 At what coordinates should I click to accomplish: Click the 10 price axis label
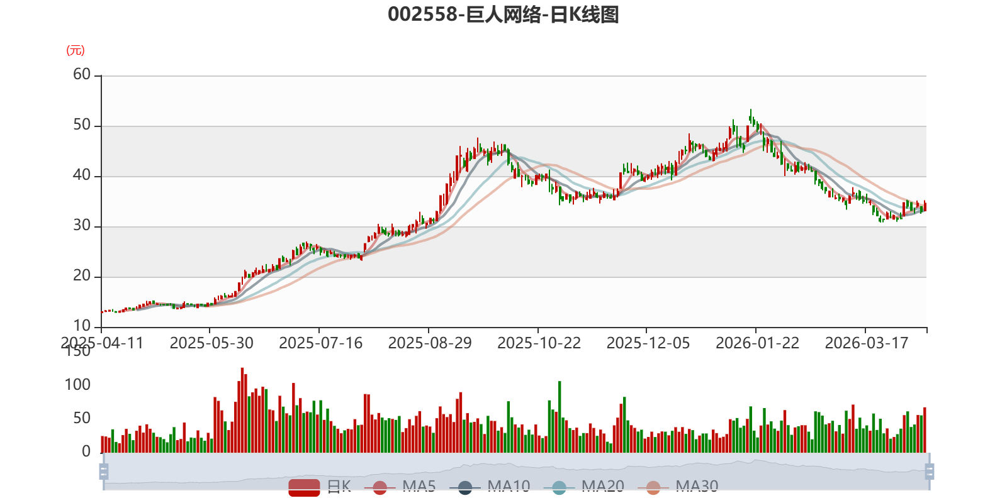point(82,326)
